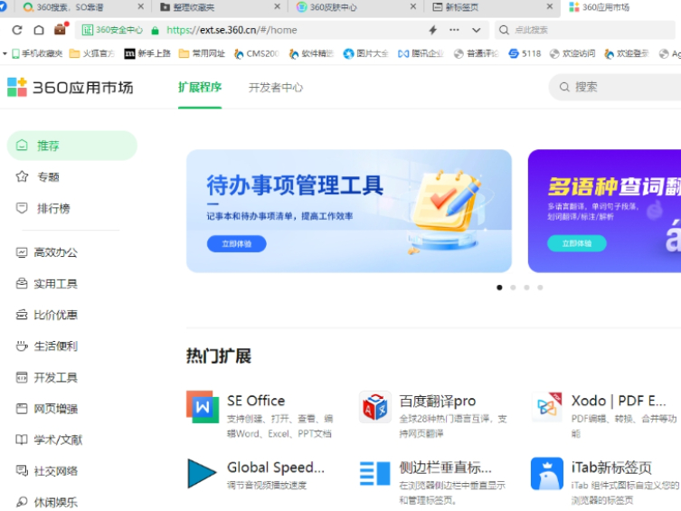Click the browser search box 点此搜索
The height and width of the screenshot is (511, 681).
pos(587,30)
